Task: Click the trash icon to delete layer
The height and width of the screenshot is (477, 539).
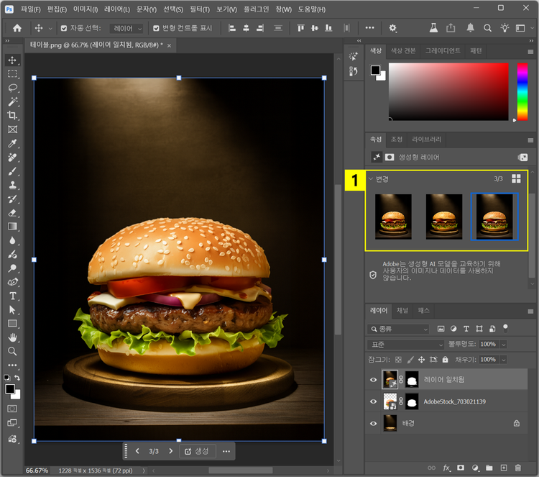Action: 517,468
